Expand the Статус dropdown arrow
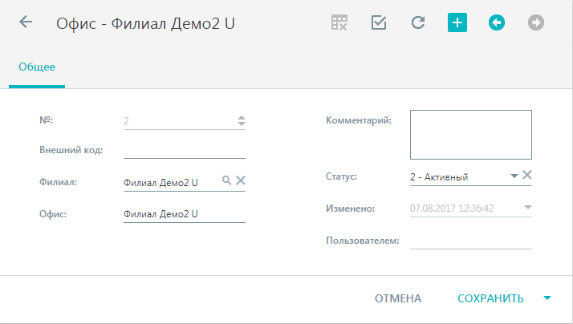This screenshot has width=573, height=324. click(514, 176)
